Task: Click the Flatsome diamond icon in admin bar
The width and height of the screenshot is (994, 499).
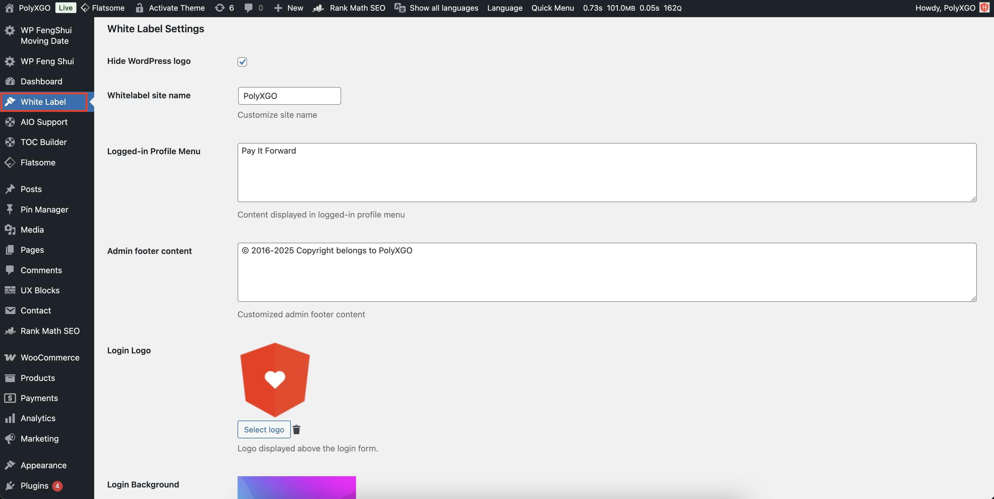Action: pyautogui.click(x=85, y=8)
